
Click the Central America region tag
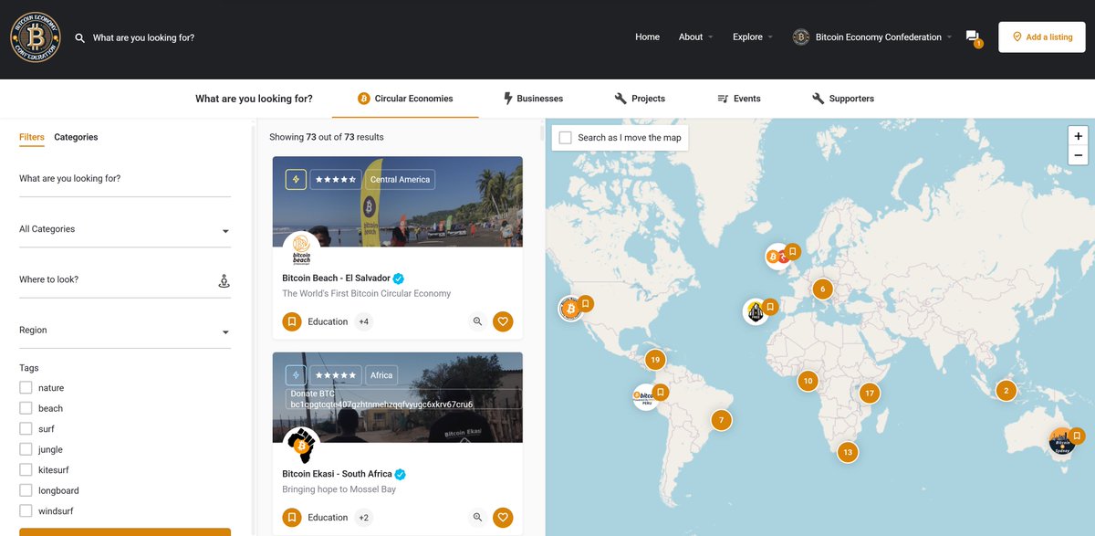(400, 180)
